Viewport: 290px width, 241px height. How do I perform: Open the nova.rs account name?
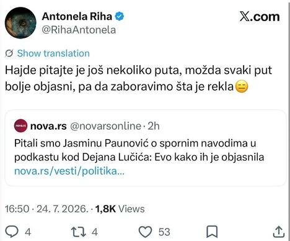[48, 126]
